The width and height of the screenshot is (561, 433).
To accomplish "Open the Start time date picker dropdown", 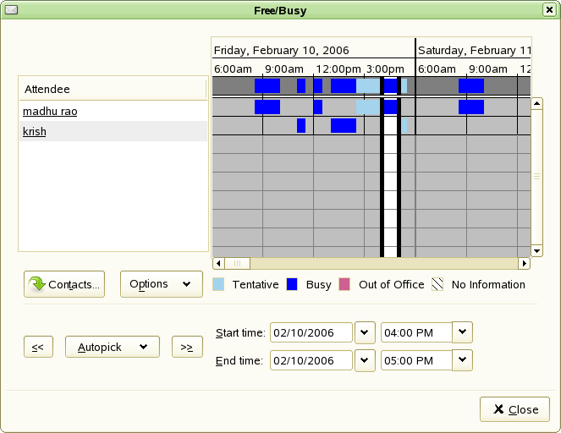I will point(365,332).
